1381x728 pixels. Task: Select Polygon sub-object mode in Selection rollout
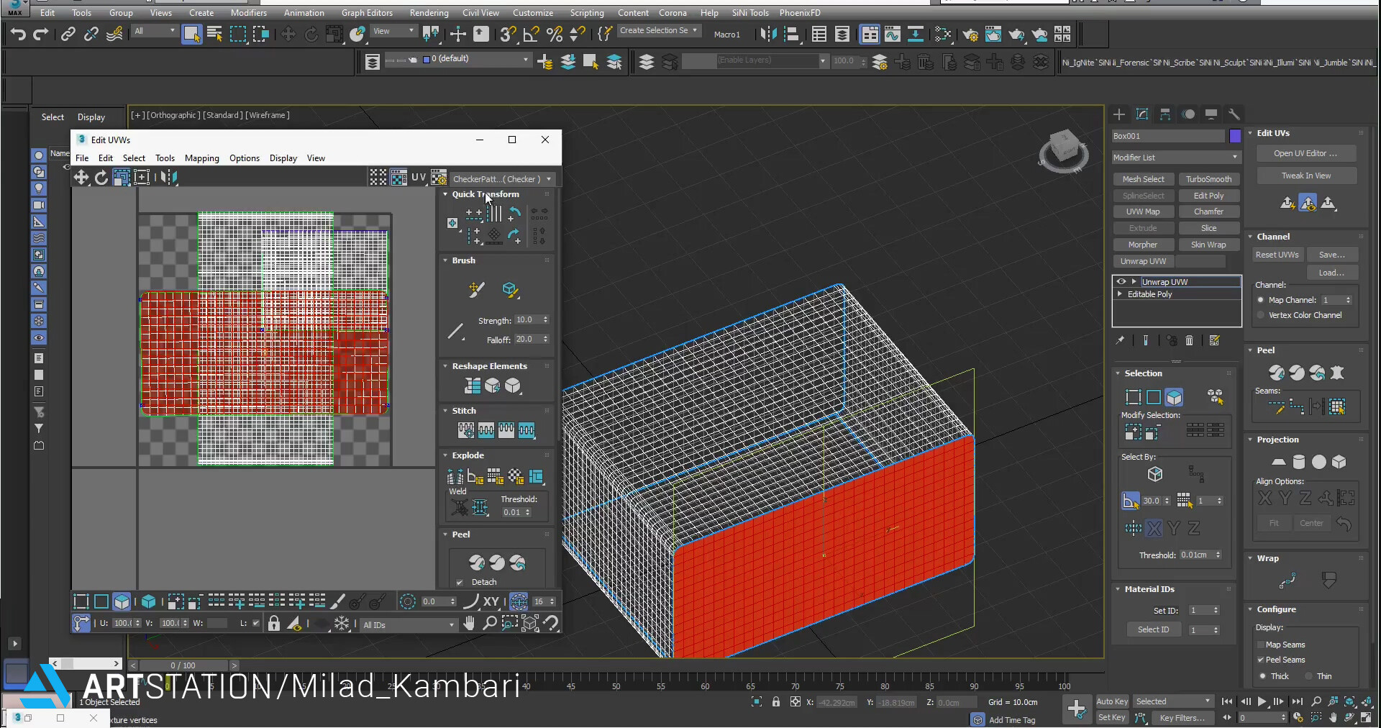click(x=1174, y=397)
